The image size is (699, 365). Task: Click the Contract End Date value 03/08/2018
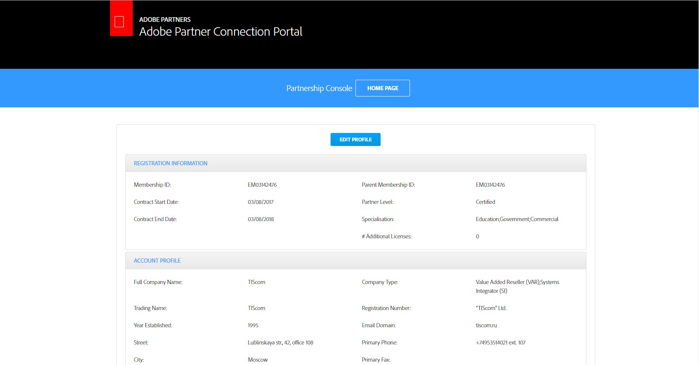pyautogui.click(x=261, y=219)
